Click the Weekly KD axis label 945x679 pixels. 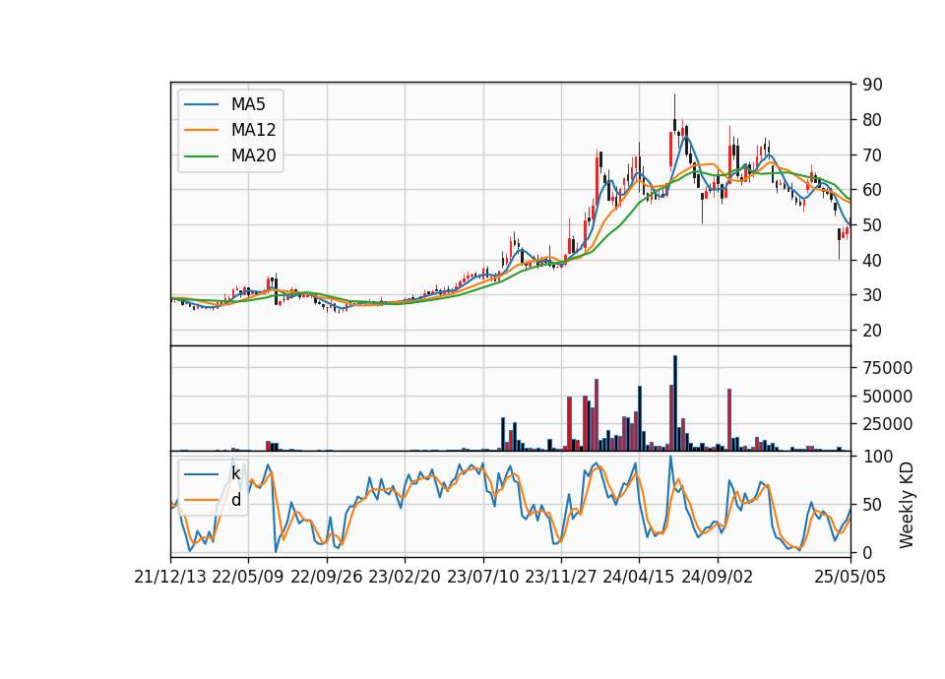[x=907, y=505]
